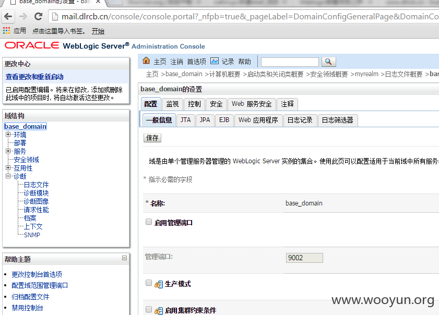Viewport: 439px width, 315px height.
Task: Close the base_domain browser tab
Action: pyautogui.click(x=98, y=2)
